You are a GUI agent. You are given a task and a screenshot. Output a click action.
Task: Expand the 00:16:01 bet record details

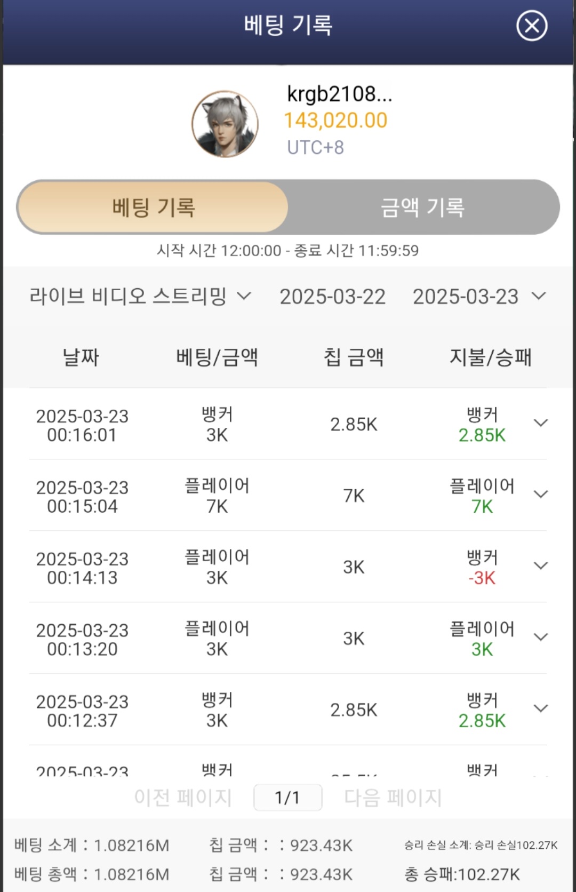click(541, 423)
